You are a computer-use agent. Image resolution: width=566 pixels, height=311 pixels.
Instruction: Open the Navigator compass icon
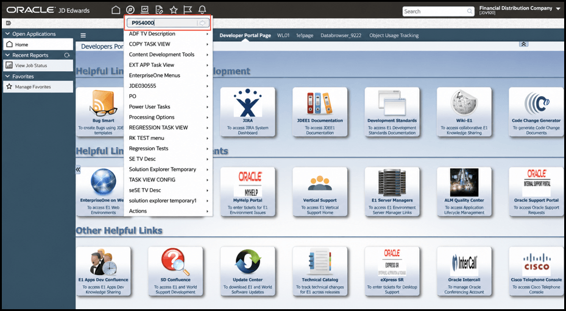click(x=130, y=10)
